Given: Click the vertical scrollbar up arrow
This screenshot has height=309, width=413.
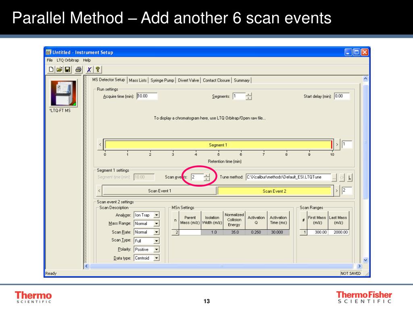Looking at the screenshot, I should 365,78.
